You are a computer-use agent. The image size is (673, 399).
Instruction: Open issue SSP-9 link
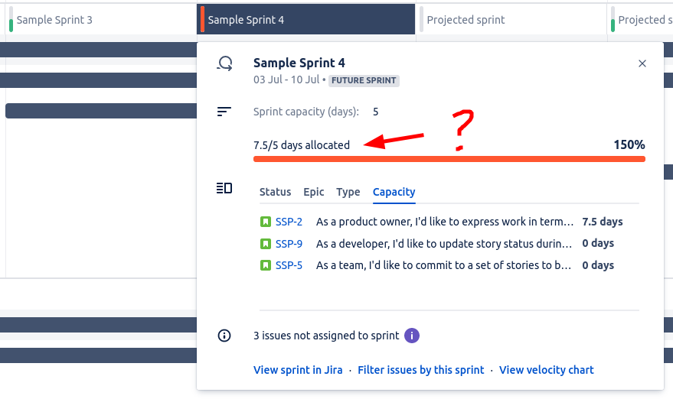pyautogui.click(x=289, y=244)
